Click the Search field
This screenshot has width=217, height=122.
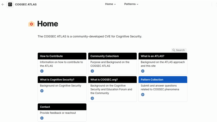(x=179, y=50)
